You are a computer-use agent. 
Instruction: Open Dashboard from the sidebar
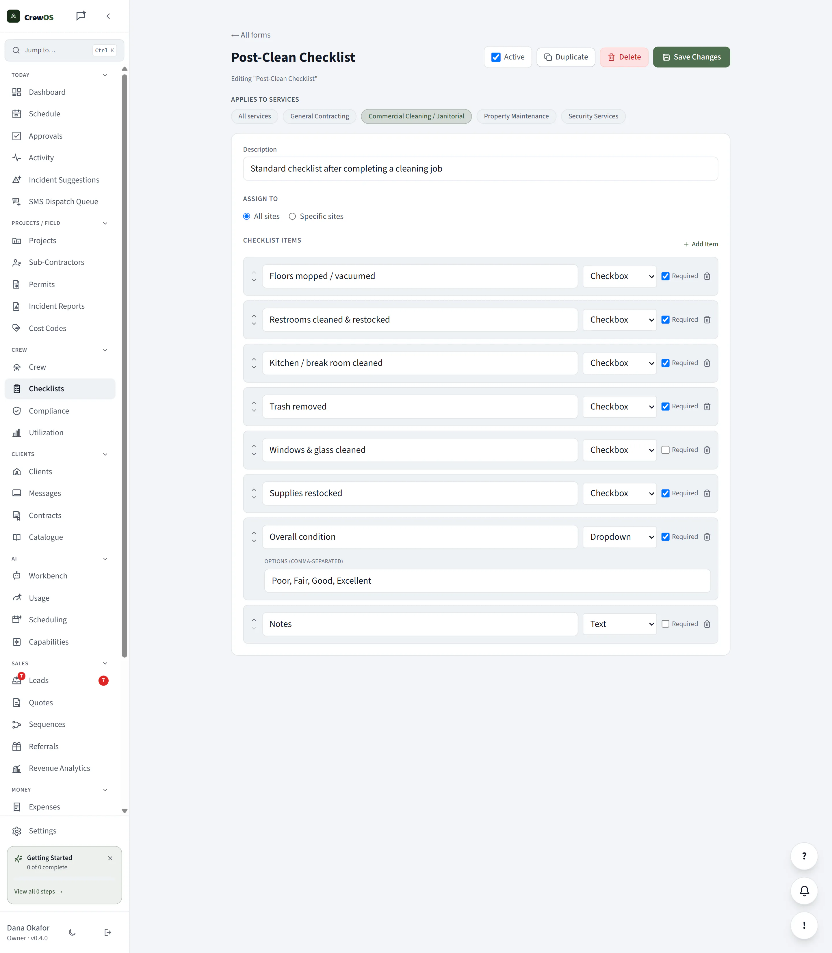pos(60,92)
